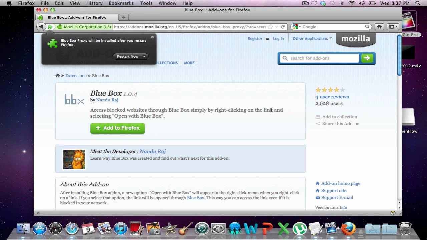
Task: Select the Blue Box Add-ons tab
Action: [76, 17]
